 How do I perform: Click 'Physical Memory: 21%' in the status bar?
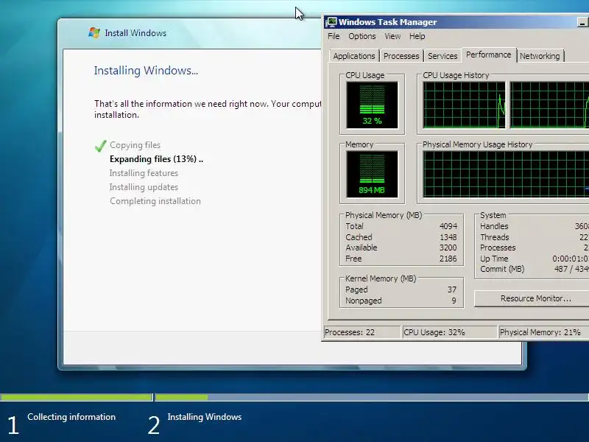click(540, 332)
